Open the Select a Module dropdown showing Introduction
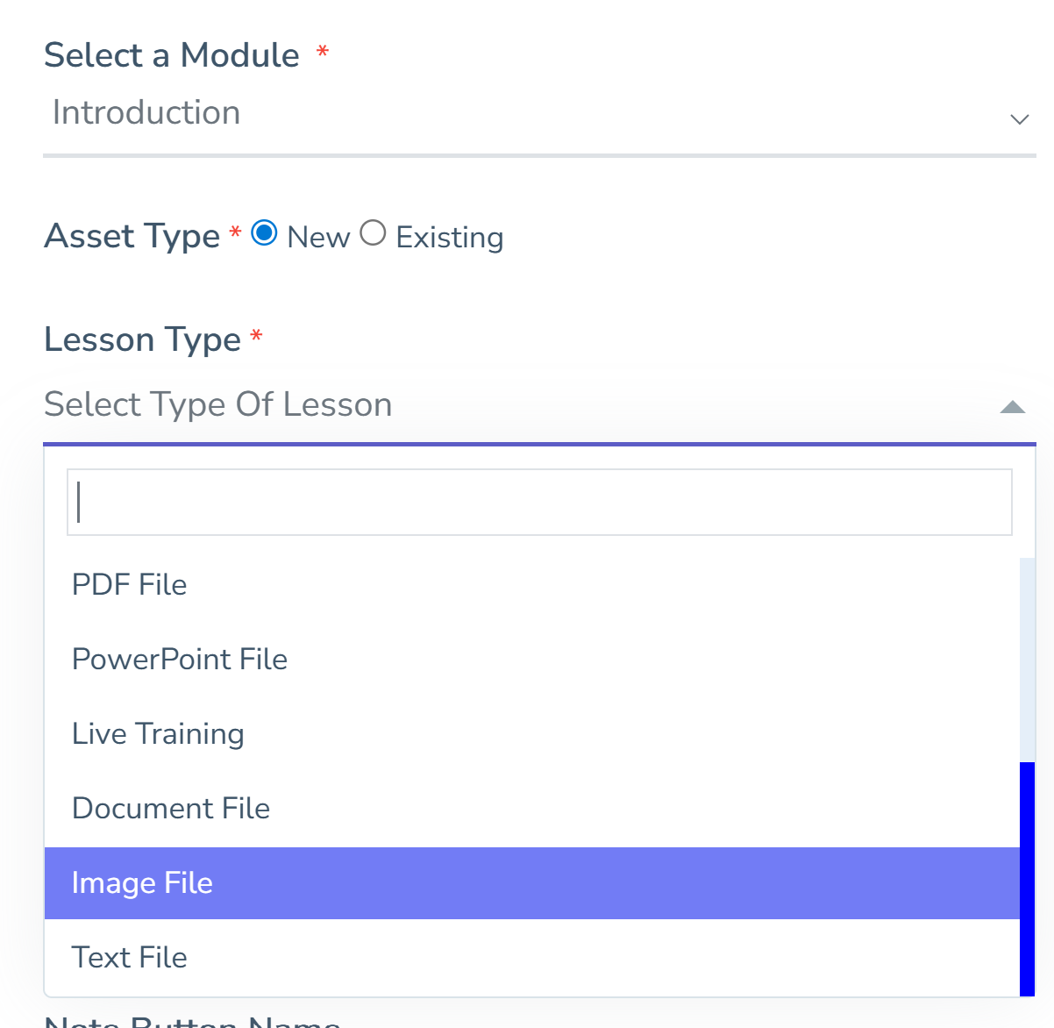The image size is (1054, 1028). [526, 114]
